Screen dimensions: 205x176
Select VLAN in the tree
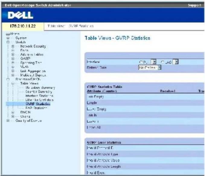coord(24,67)
